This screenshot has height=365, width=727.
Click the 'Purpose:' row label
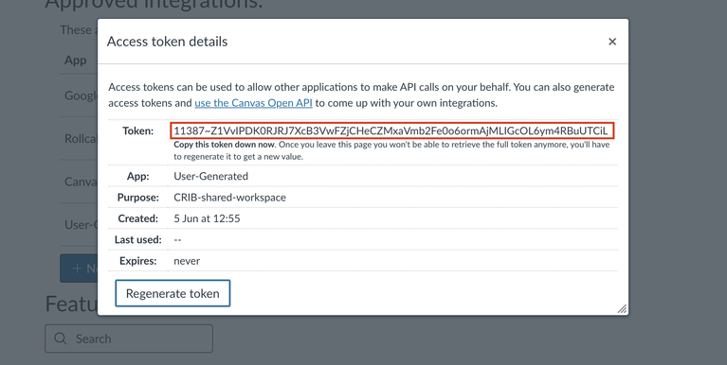point(138,198)
